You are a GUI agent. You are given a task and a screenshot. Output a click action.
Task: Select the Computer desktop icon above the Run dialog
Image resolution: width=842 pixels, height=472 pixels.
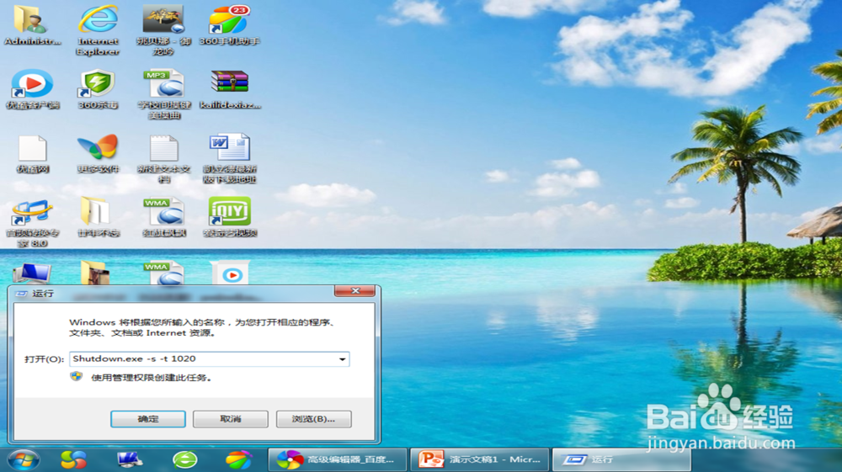point(32,273)
